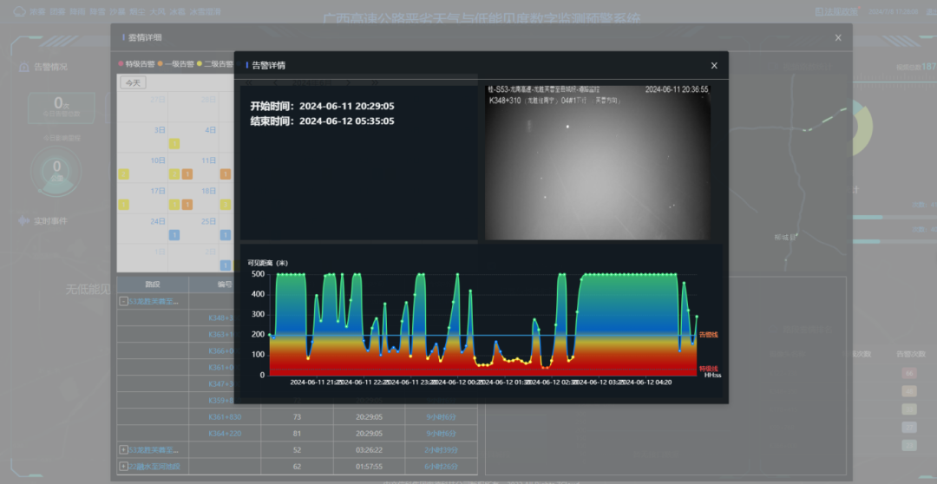937x484 pixels.
Task: Click the 9小时6分 duration in K364+220 row
Action: (441, 433)
